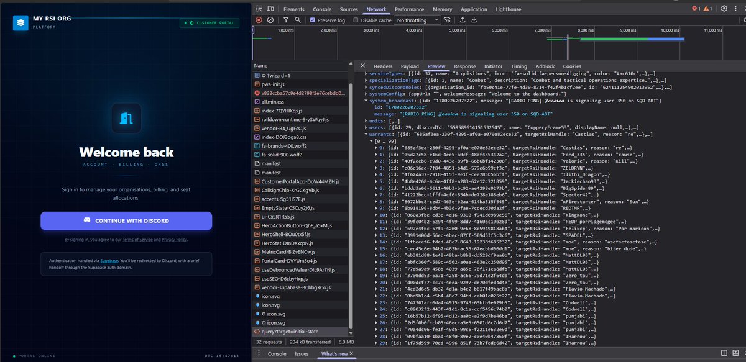Viewport: 746px width, 362px height.
Task: Click Continue with Discord button
Action: coord(126,220)
